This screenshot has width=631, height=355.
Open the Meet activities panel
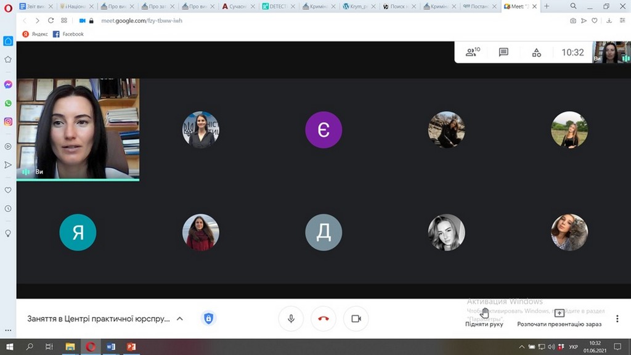coord(536,52)
